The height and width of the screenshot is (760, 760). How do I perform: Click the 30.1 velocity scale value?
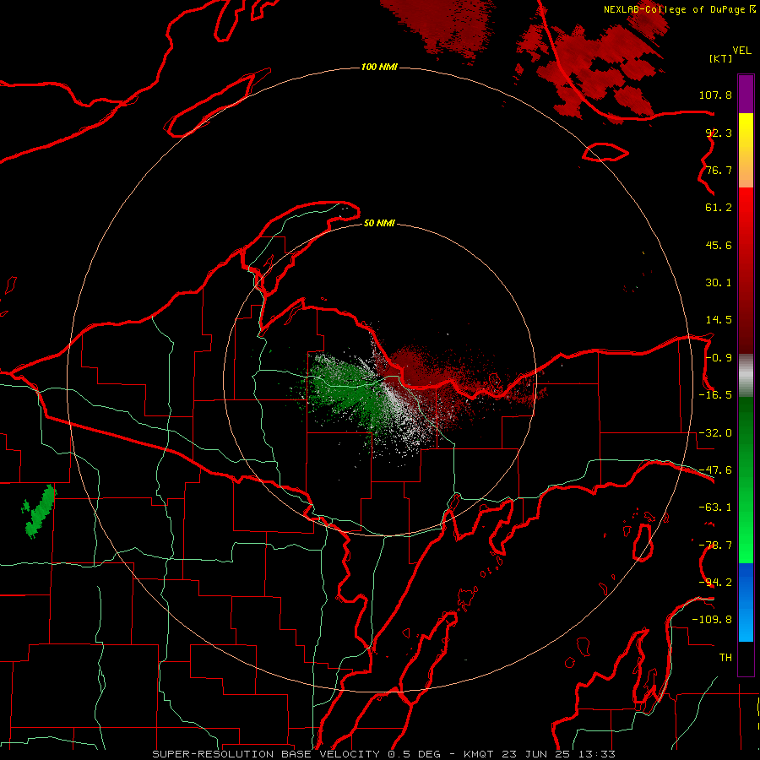tap(719, 283)
